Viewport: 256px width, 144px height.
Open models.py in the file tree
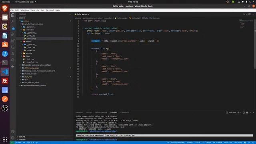(x=31, y=50)
